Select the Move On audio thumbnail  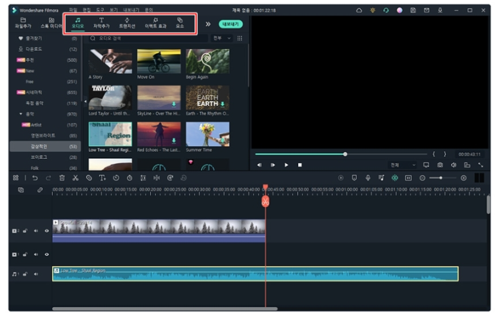158,61
